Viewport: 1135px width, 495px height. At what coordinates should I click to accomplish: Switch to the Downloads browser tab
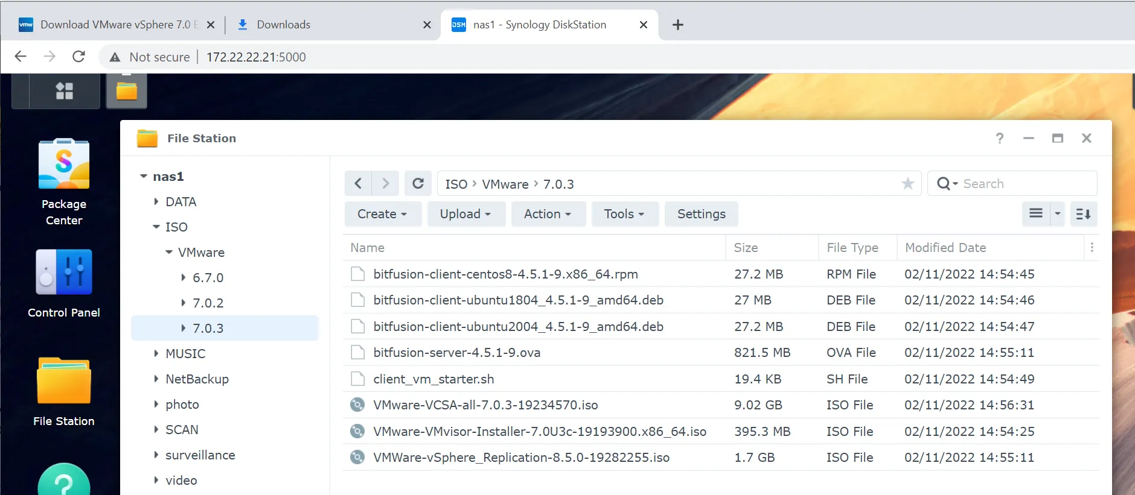(332, 25)
